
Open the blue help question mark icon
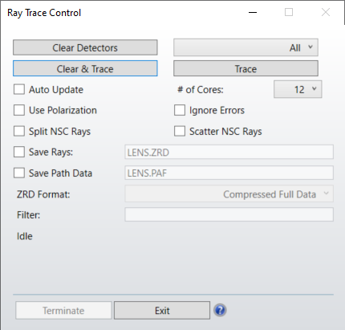[220, 310]
